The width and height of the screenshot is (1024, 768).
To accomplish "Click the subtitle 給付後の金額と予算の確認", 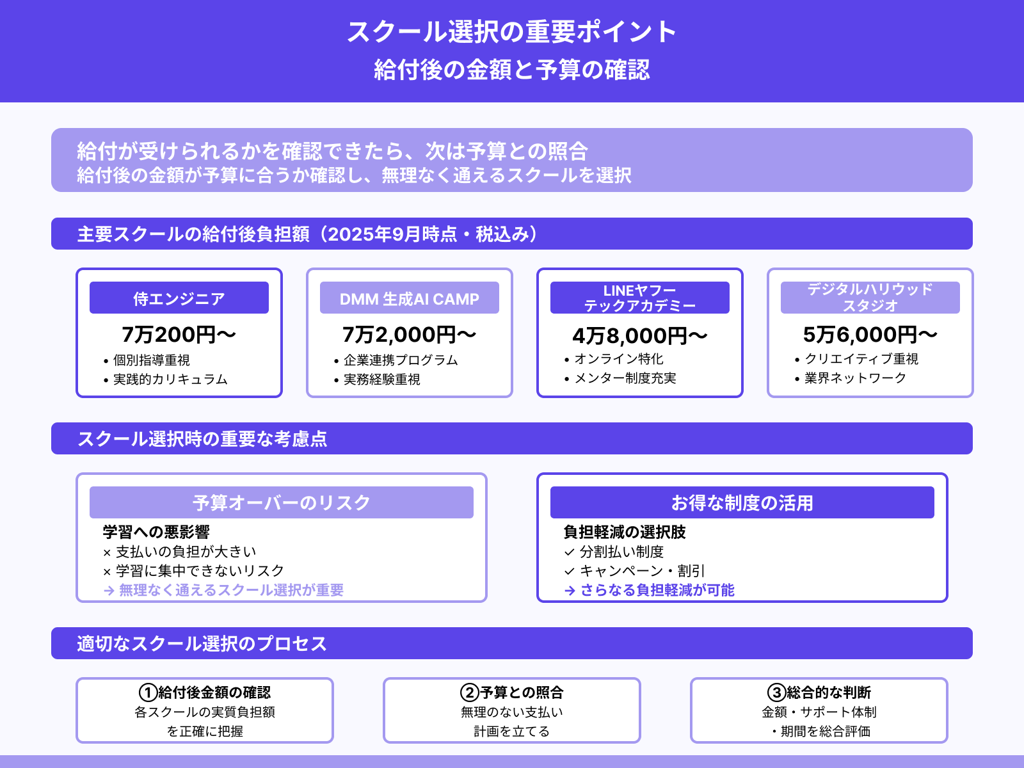I will pos(512,70).
